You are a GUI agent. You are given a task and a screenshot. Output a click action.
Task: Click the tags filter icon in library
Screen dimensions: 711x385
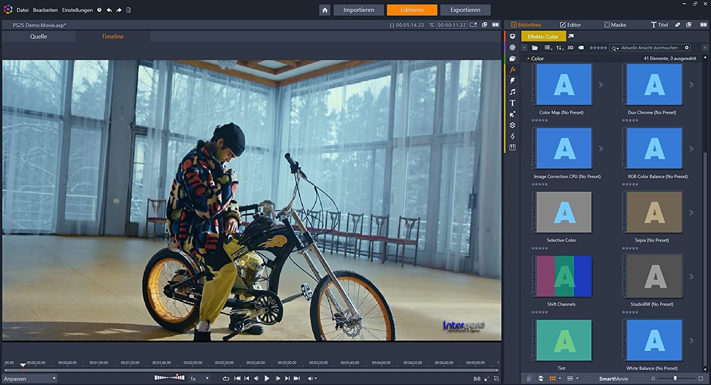click(x=581, y=48)
